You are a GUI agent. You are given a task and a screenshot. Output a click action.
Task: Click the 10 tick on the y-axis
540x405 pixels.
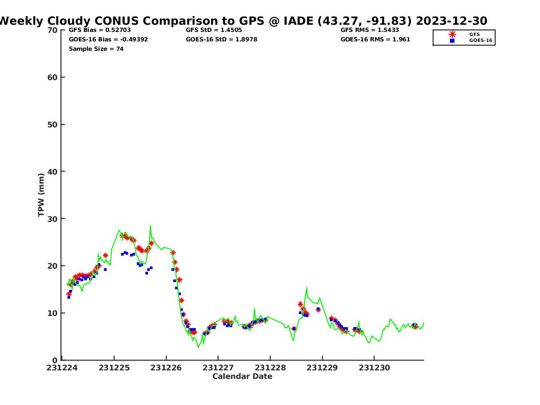click(x=53, y=313)
